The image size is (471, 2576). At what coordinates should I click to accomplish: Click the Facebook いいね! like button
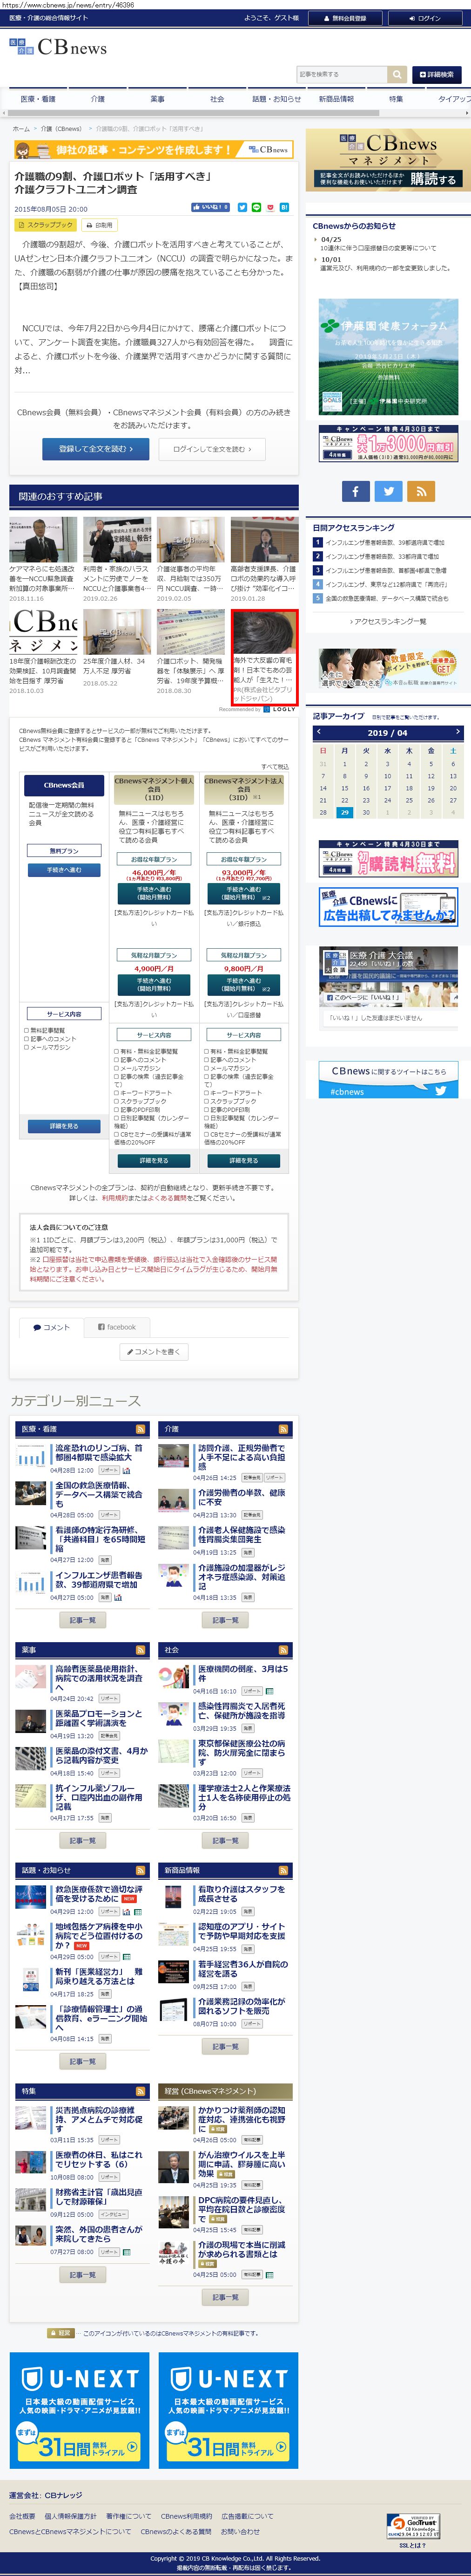tap(210, 207)
